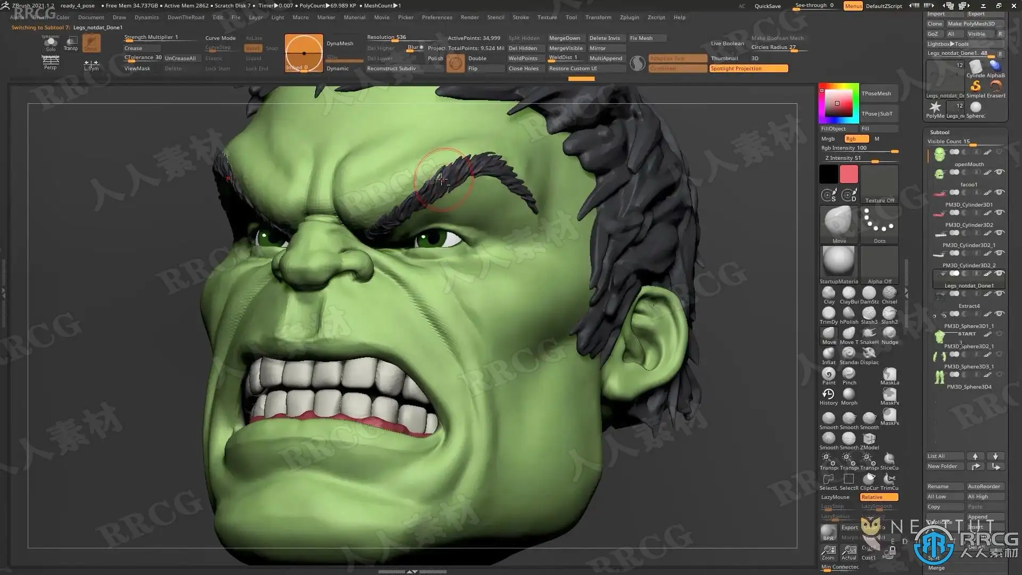Open the History brush
1022x575 pixels.
pos(829,396)
